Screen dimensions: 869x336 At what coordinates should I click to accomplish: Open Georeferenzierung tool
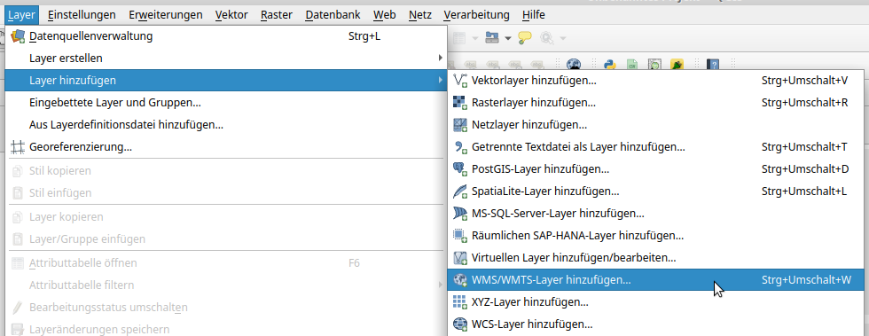225,147
